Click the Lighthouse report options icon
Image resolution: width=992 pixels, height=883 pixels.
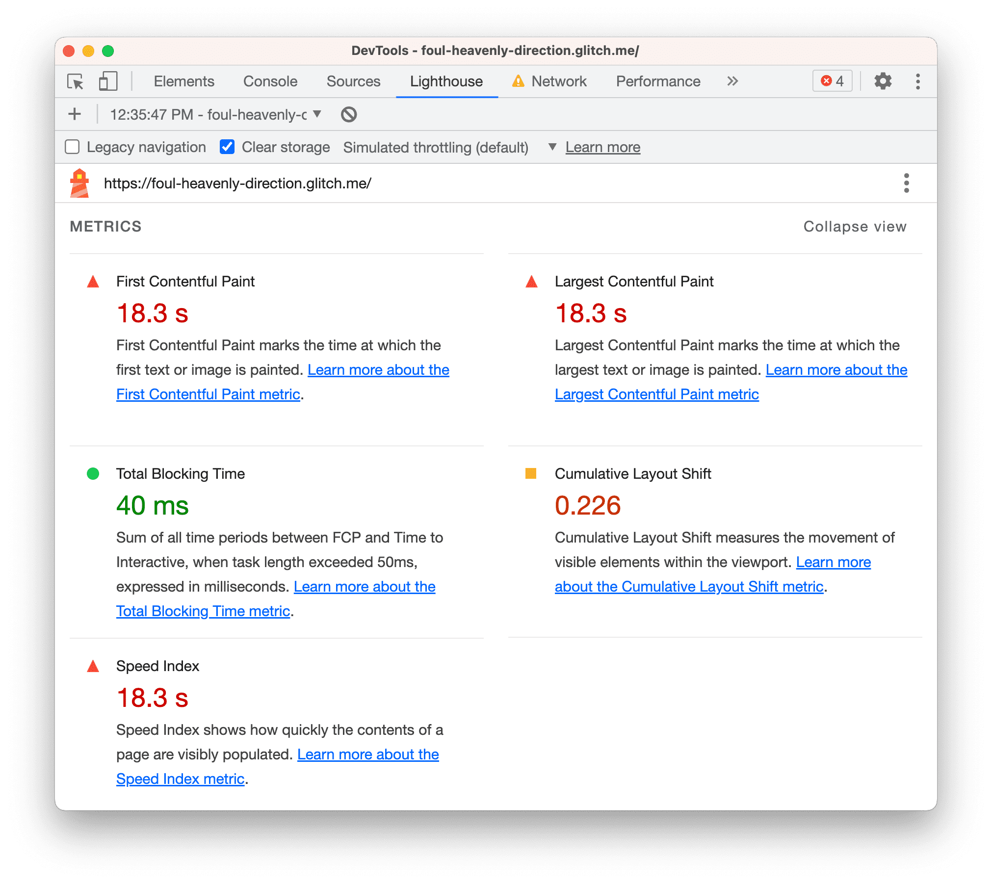tap(907, 183)
